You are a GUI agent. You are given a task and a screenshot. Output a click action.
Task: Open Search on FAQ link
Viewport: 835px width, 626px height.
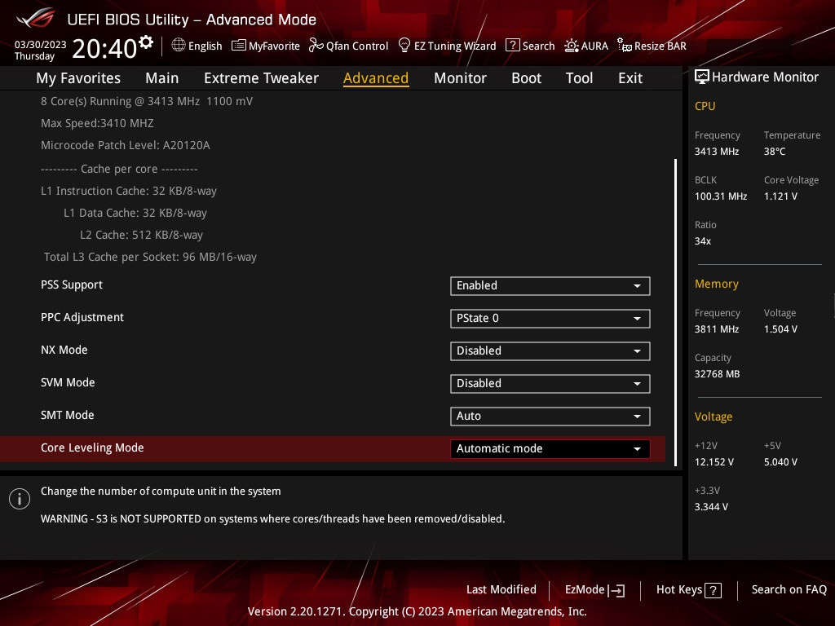pyautogui.click(x=789, y=590)
